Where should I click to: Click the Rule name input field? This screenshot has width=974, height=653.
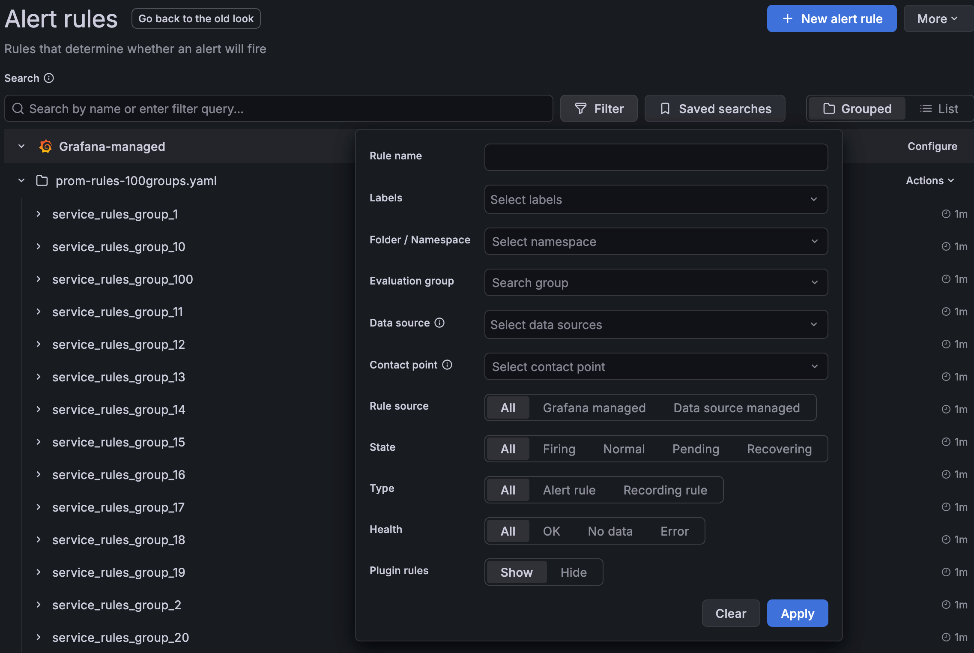656,157
